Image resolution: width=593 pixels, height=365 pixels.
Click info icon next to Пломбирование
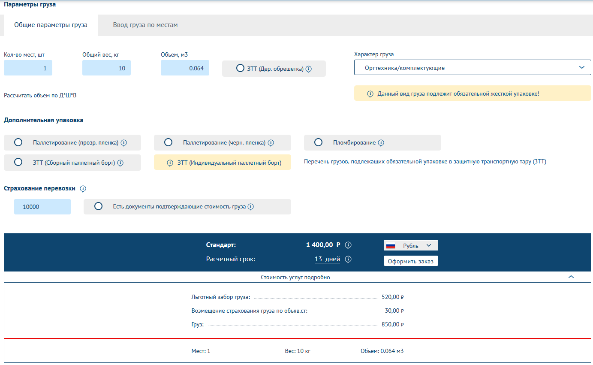click(x=381, y=143)
